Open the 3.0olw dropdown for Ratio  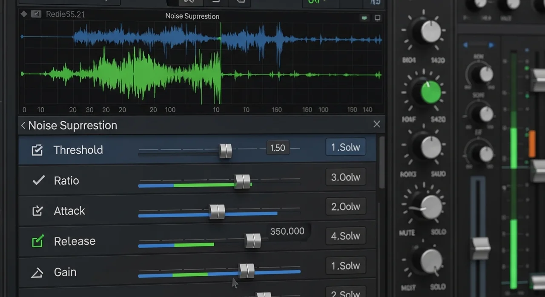tap(345, 177)
